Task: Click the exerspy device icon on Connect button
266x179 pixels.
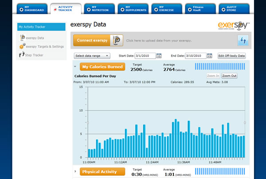Action: 117,40
